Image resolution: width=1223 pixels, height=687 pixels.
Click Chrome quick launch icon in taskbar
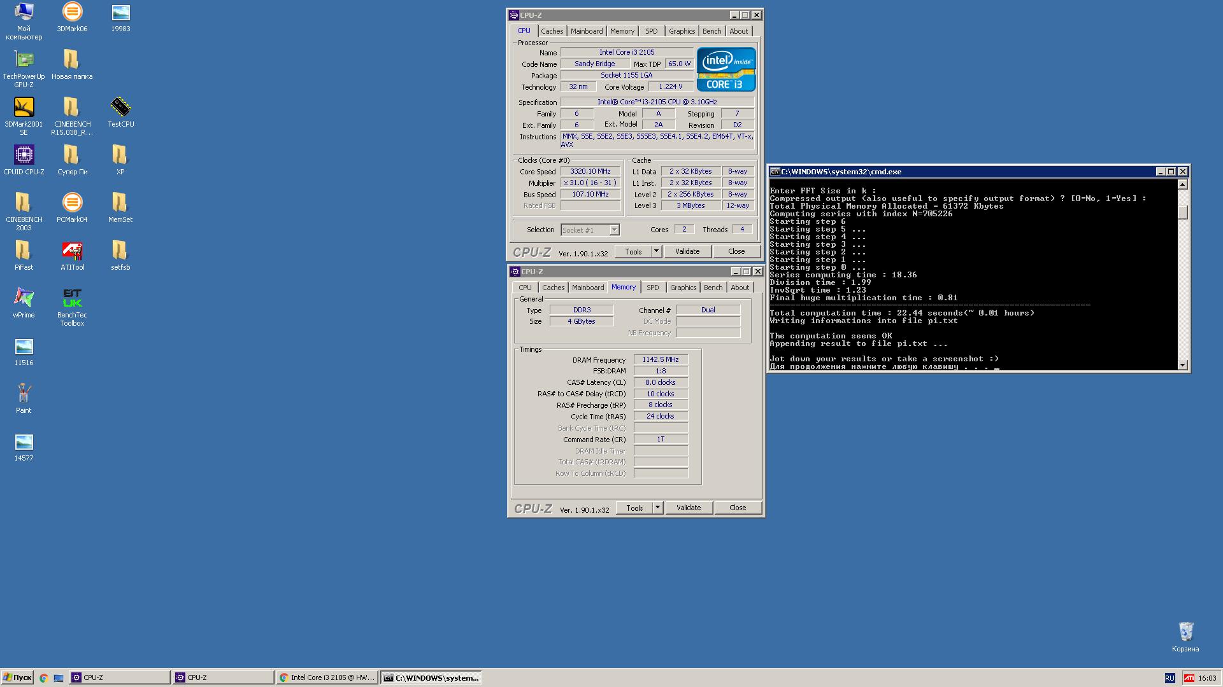pos(43,678)
